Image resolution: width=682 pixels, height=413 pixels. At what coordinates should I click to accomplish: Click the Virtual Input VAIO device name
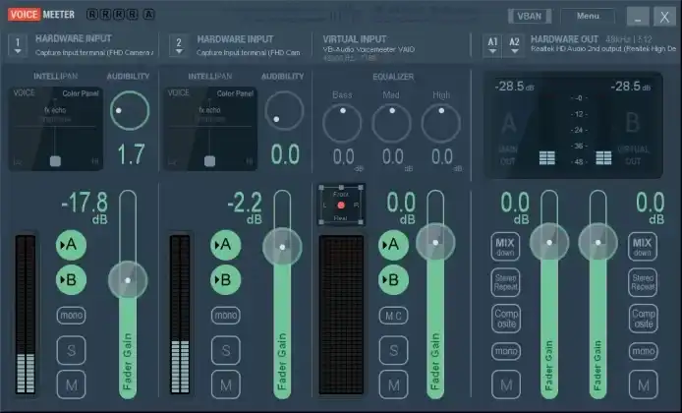coord(369,49)
